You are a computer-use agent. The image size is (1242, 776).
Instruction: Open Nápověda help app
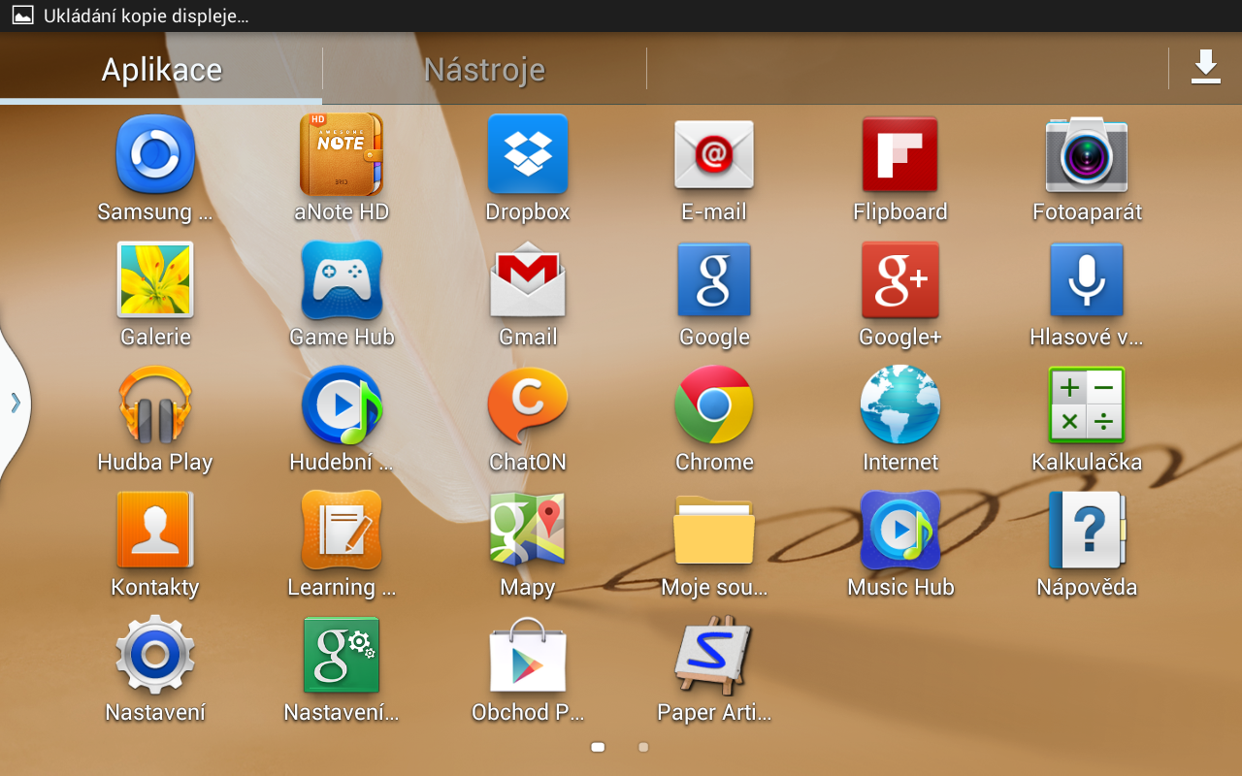(x=1087, y=530)
